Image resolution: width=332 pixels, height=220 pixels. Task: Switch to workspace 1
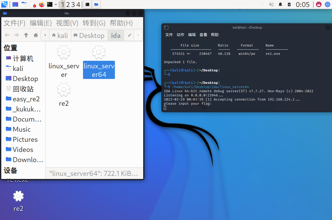63,4
